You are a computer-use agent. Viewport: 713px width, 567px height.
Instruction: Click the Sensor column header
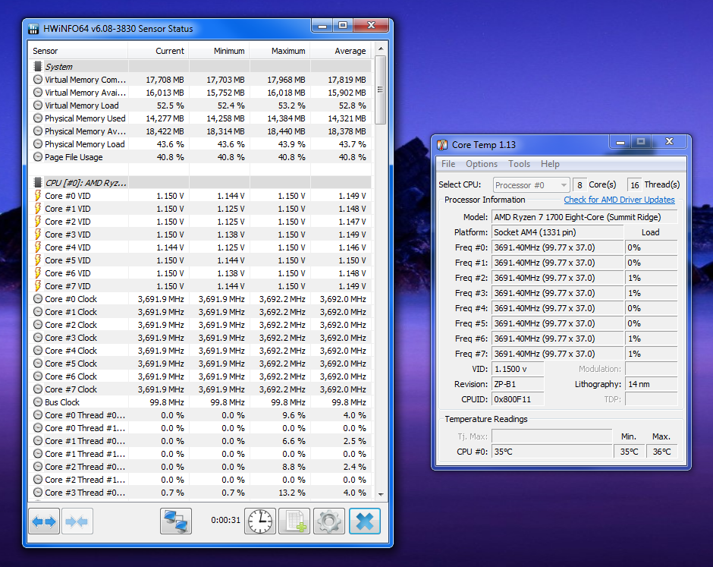pos(78,51)
